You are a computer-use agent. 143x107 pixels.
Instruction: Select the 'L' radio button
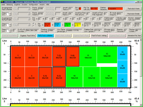click(33, 24)
